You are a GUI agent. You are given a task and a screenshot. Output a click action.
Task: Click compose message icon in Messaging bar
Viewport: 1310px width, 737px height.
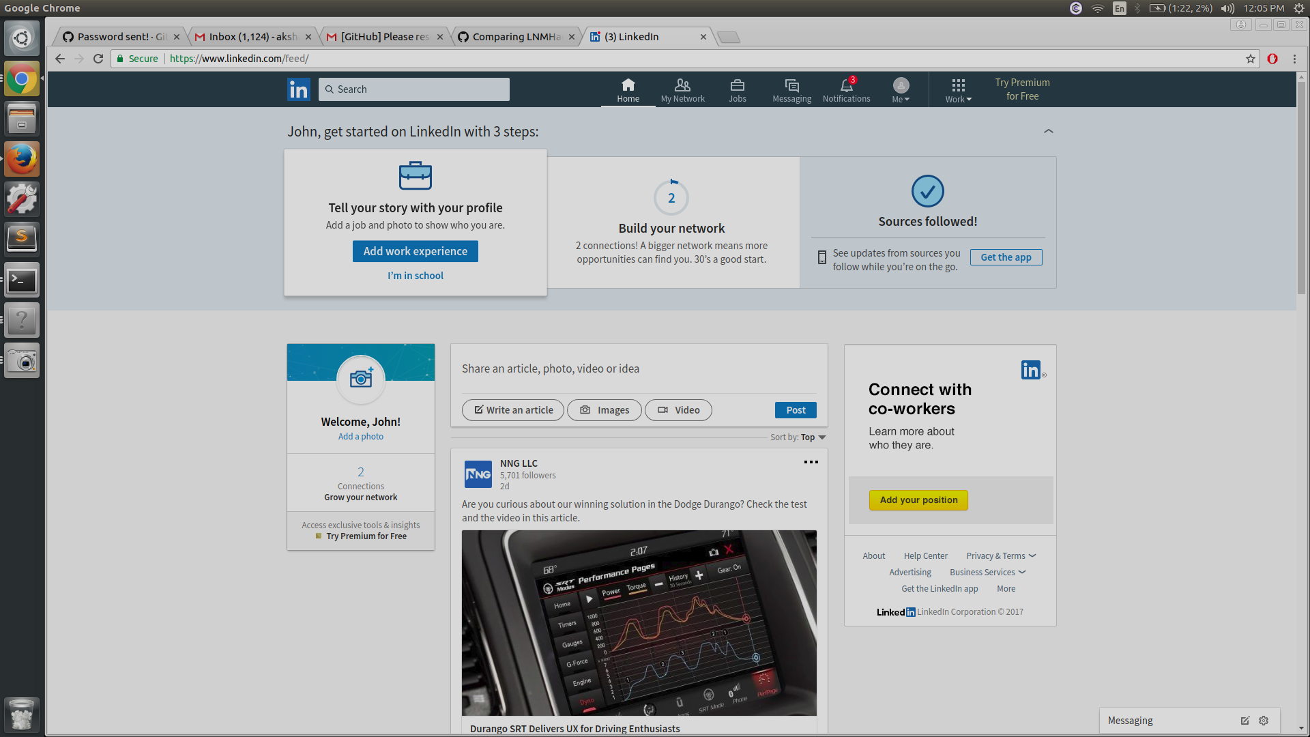[x=1245, y=721]
